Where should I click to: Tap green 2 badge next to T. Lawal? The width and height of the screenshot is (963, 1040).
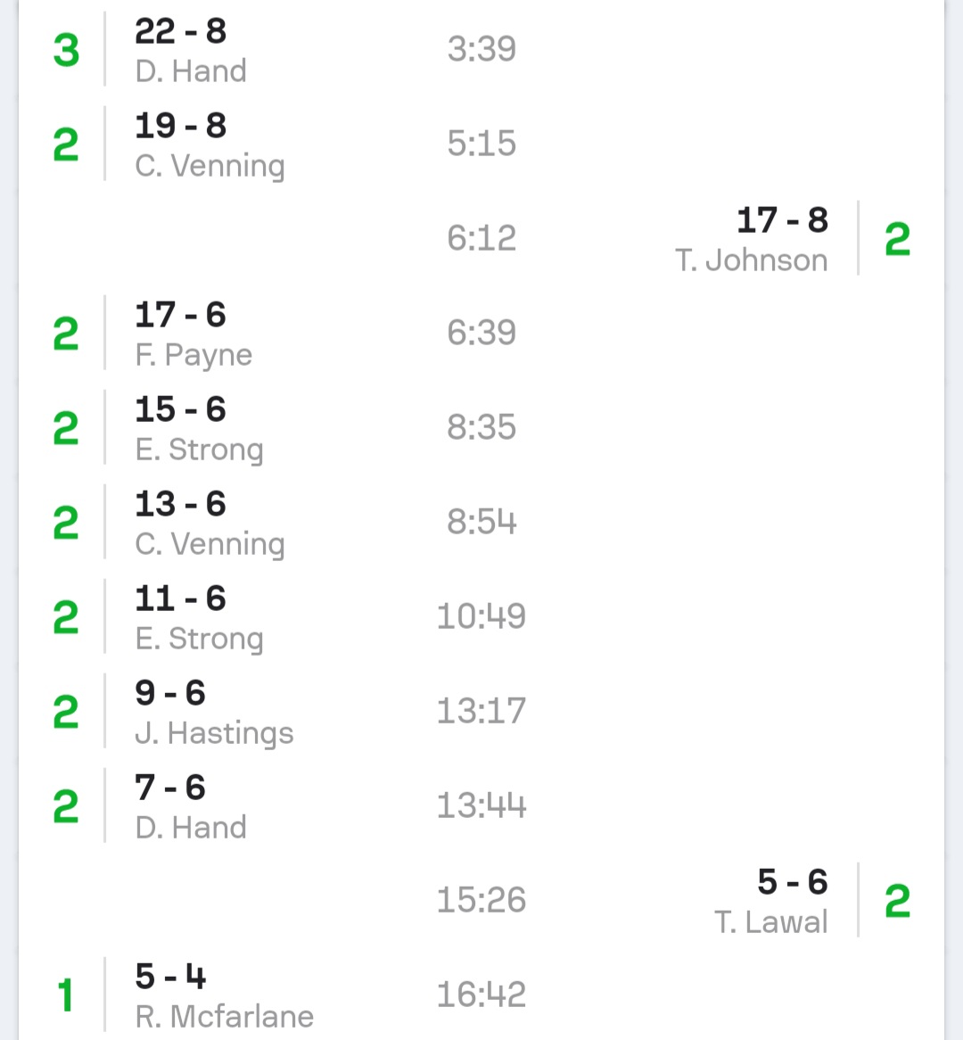[x=897, y=901]
